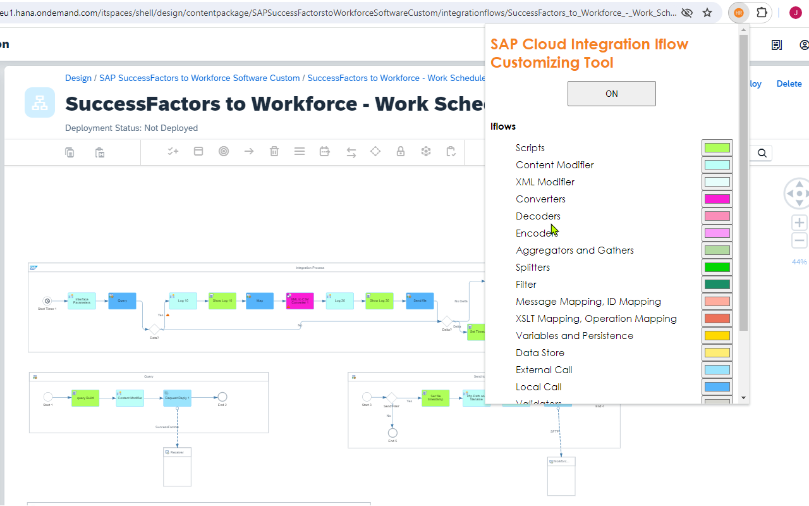Select the Query step in Integration Process
The width and height of the screenshot is (809, 506).
coord(122,300)
